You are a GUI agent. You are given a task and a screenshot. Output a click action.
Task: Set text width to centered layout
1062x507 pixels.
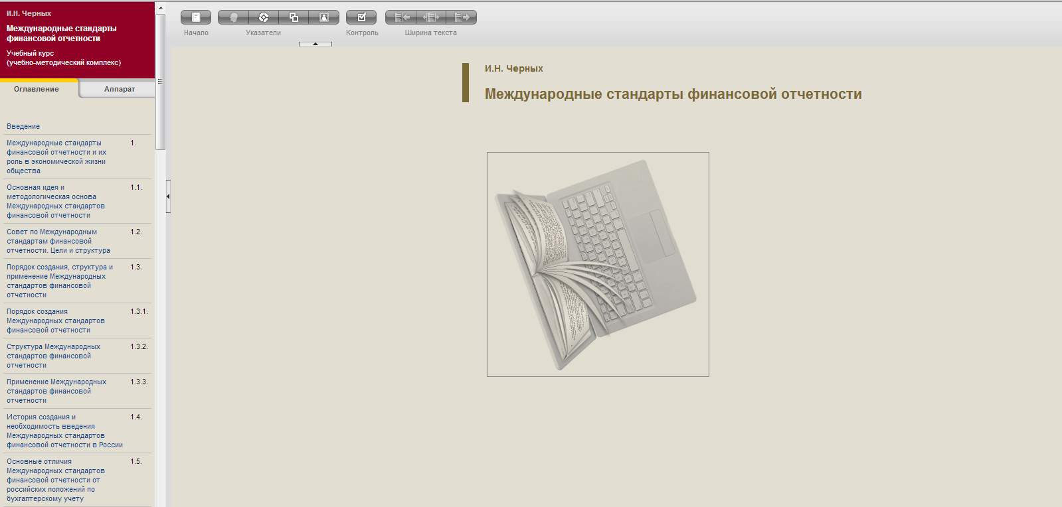pyautogui.click(x=431, y=17)
